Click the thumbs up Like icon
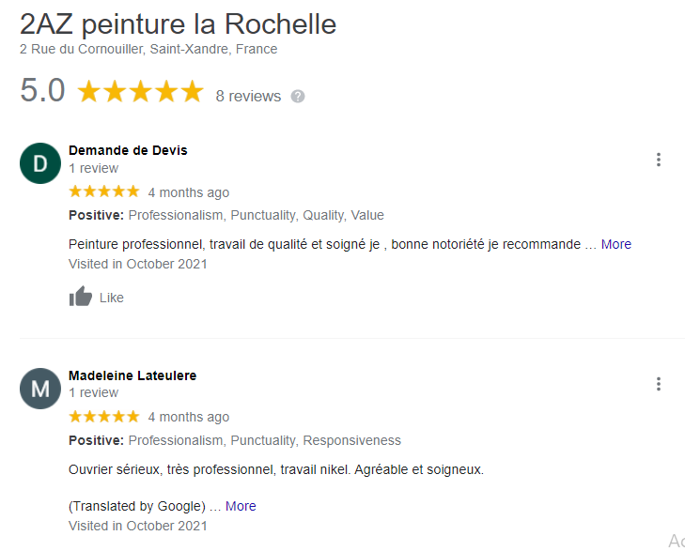Viewport: 685px width, 551px height. [x=81, y=298]
